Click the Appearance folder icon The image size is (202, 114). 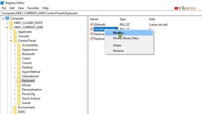[x=19, y=50]
